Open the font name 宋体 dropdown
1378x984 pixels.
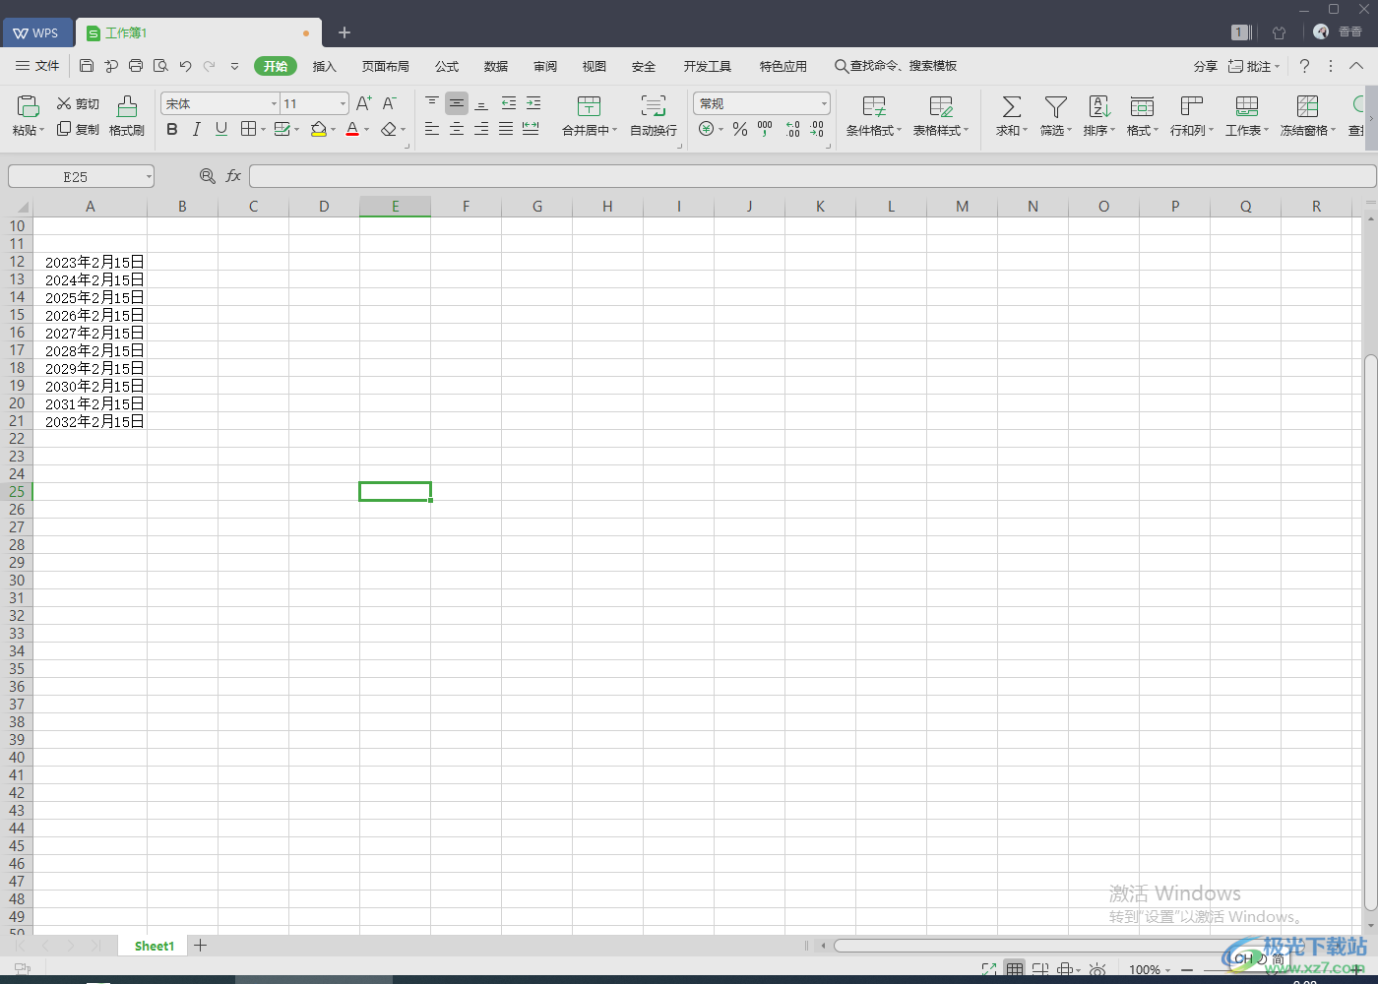(274, 103)
